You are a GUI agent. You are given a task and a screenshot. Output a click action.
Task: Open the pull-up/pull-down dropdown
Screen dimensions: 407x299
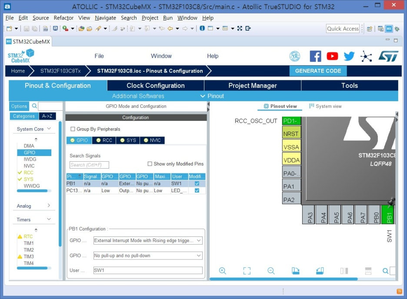tap(148, 256)
